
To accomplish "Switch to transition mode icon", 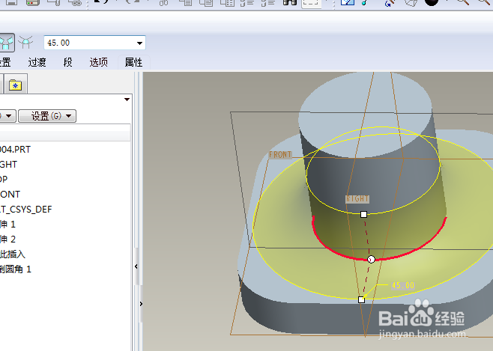I will 25,43.
